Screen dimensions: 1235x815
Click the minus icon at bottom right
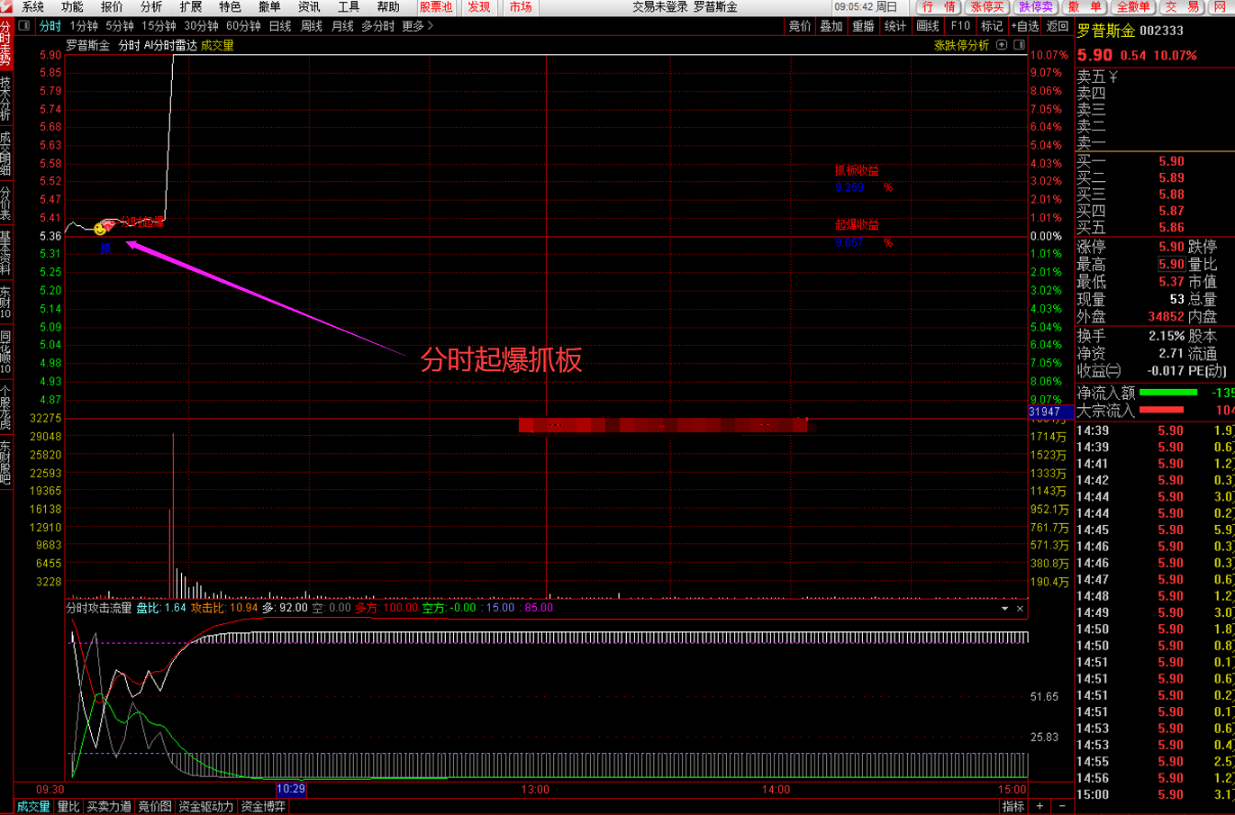pos(1062,806)
